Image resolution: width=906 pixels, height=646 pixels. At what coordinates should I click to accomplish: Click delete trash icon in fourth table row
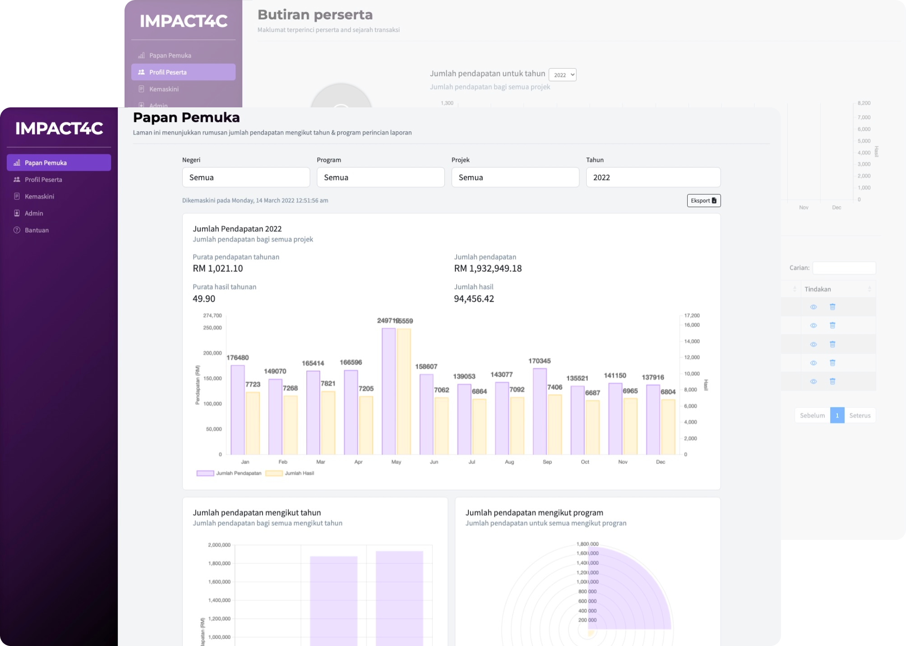point(832,363)
